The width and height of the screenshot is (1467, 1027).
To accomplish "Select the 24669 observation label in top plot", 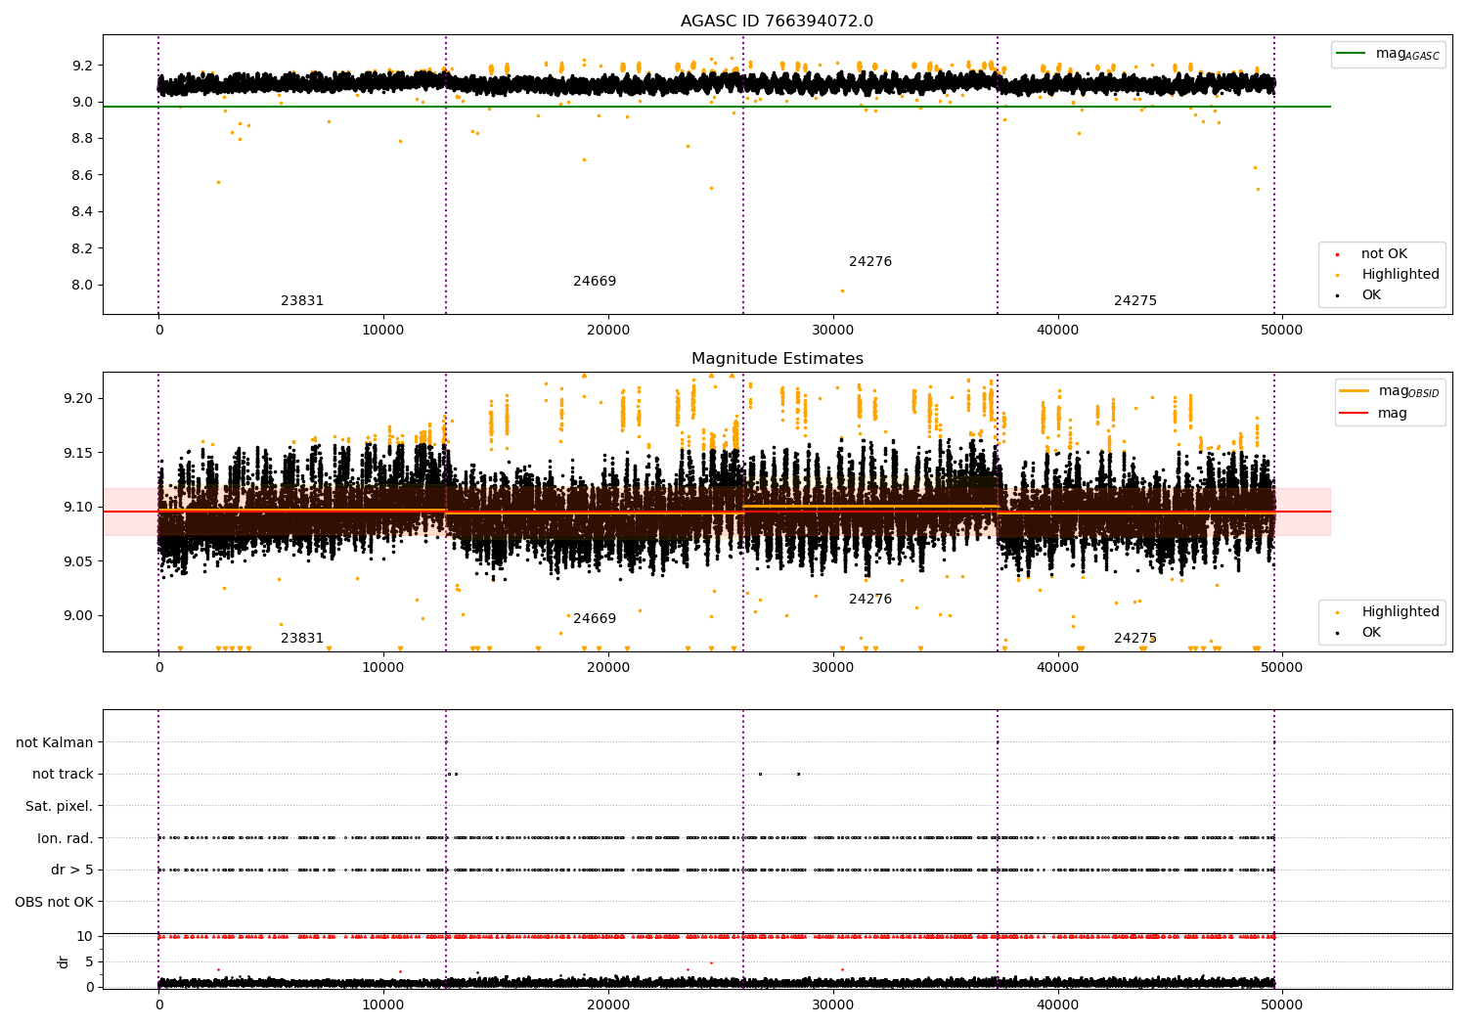I will [595, 282].
